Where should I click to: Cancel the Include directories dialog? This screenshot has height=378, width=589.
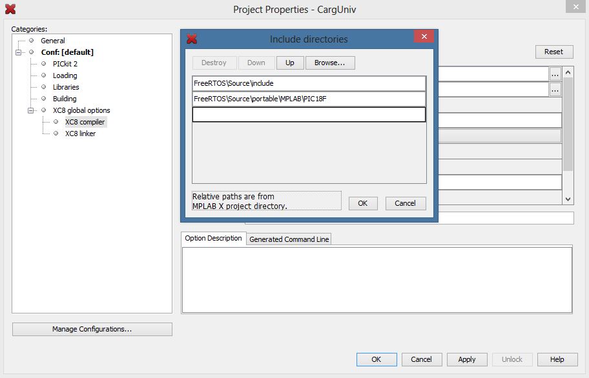pos(406,203)
